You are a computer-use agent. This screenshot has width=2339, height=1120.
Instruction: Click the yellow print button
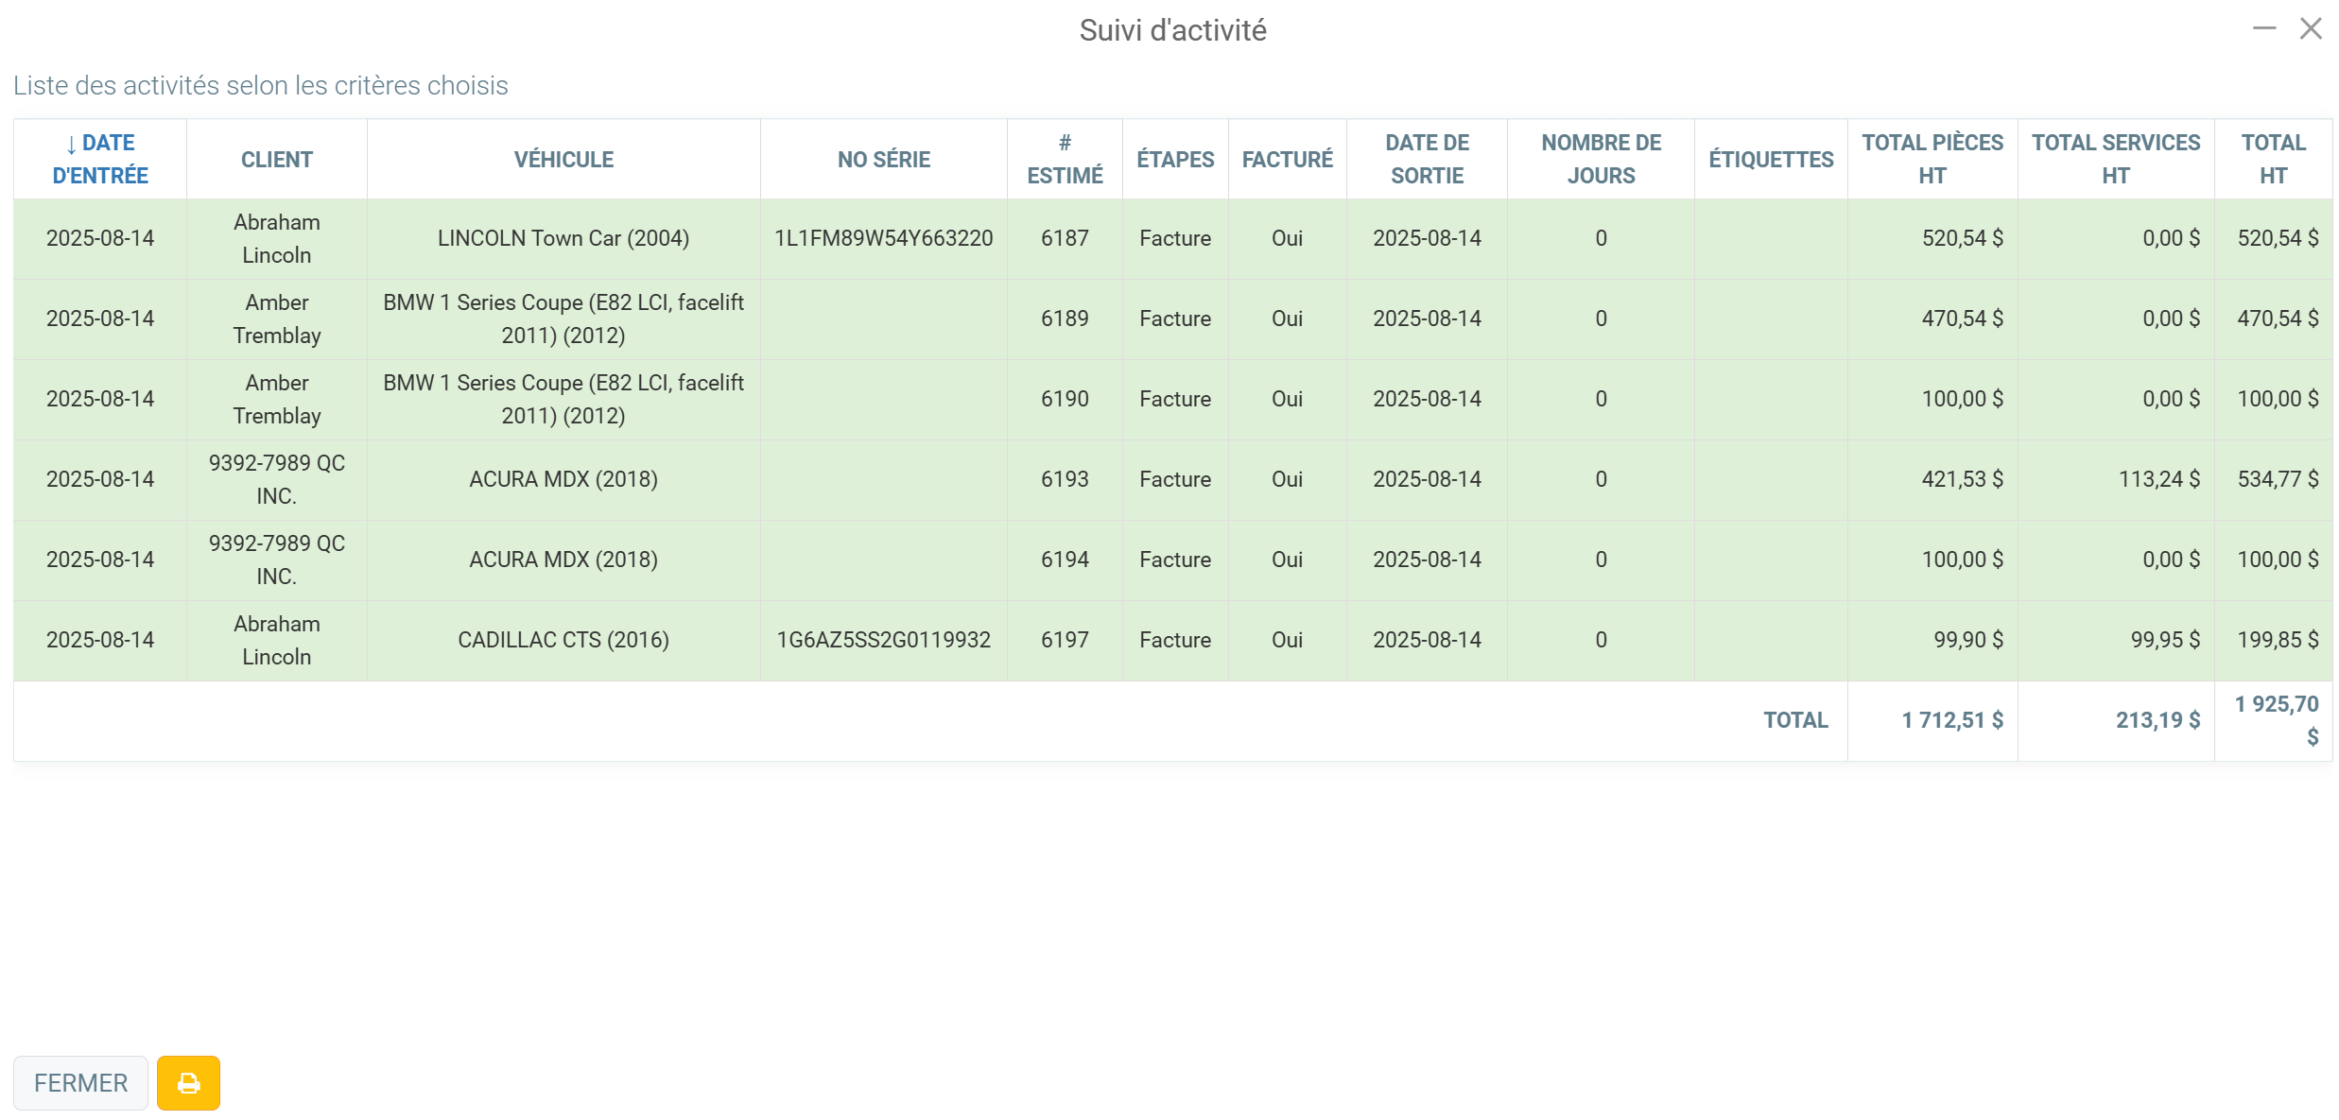point(188,1082)
